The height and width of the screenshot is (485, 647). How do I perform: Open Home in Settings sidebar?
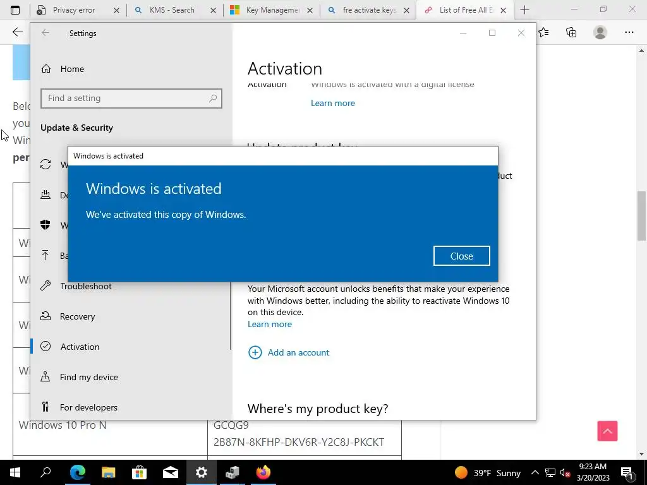[72, 69]
